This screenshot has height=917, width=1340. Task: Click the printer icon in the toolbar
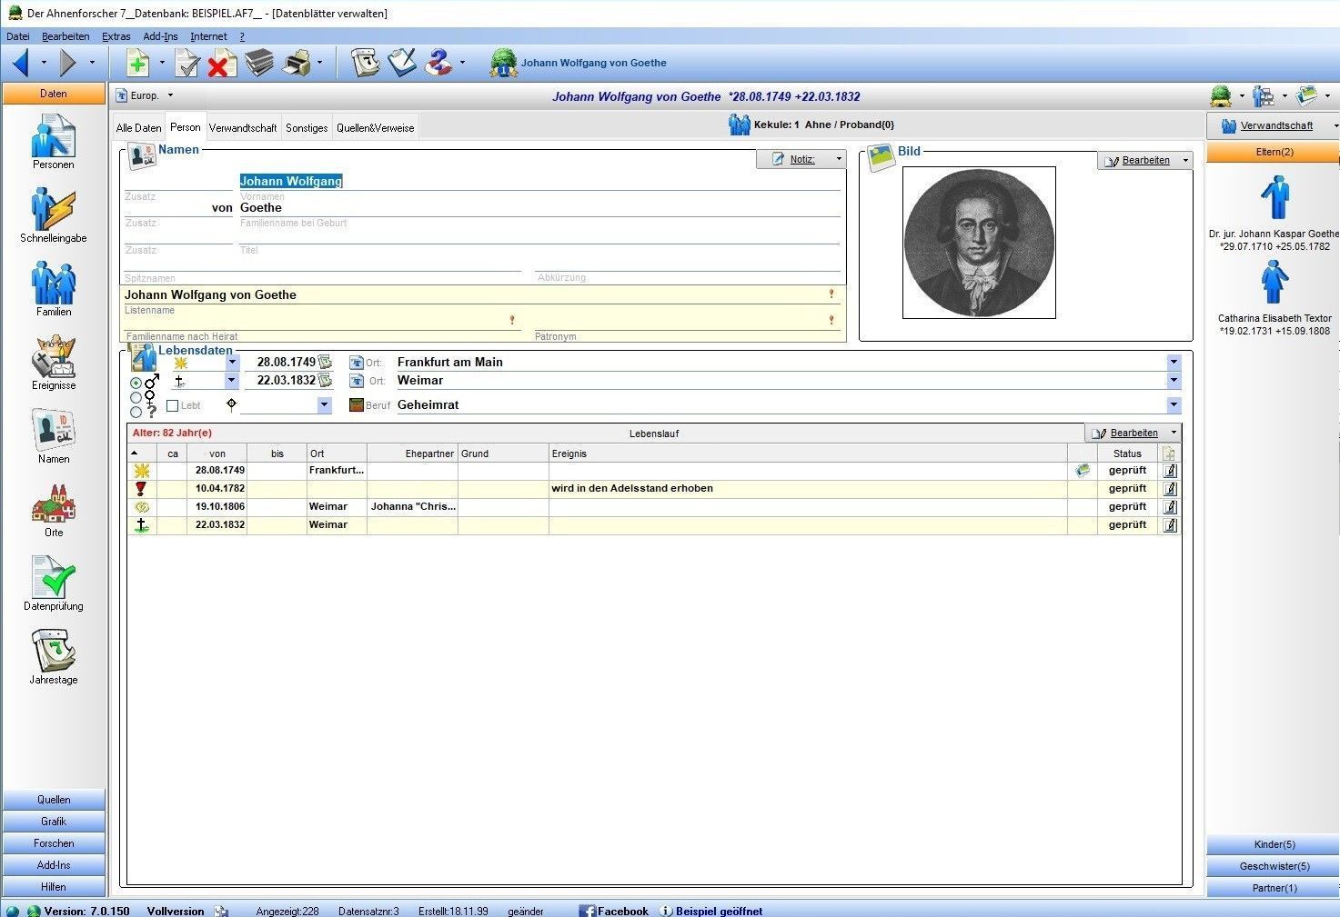click(296, 64)
